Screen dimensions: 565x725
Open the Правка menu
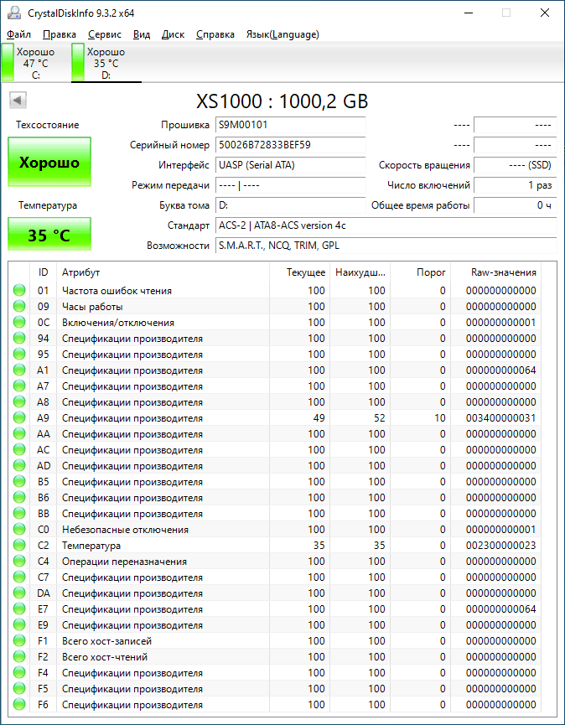pyautogui.click(x=60, y=34)
